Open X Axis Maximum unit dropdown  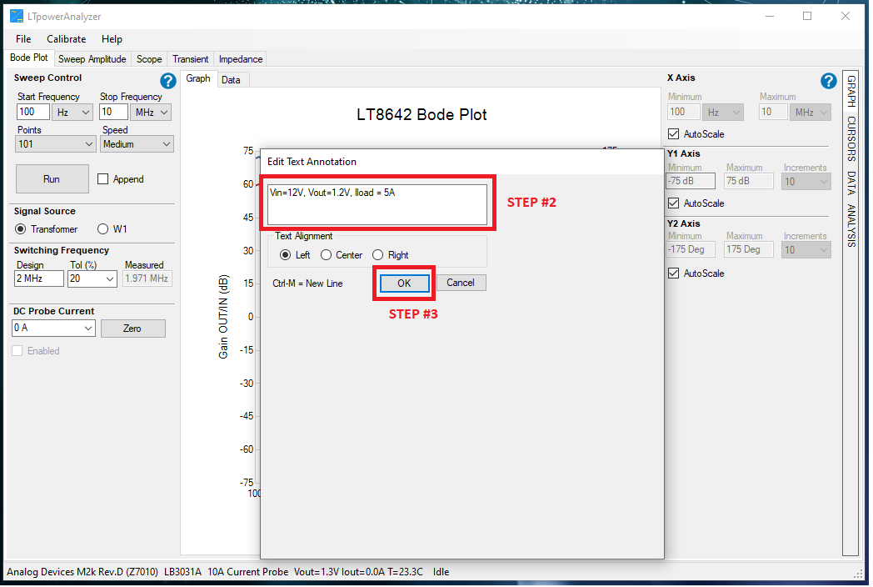(x=811, y=112)
